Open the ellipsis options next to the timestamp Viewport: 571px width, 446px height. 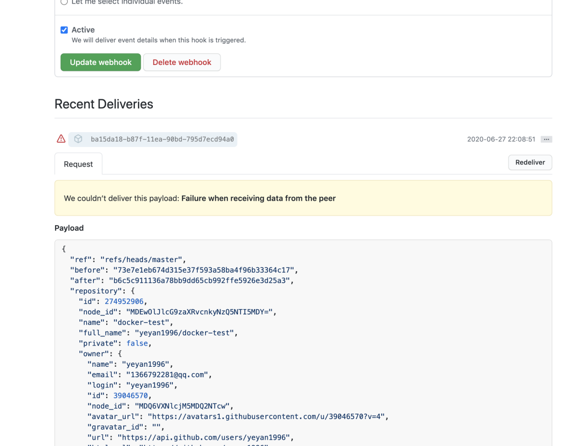(x=547, y=138)
